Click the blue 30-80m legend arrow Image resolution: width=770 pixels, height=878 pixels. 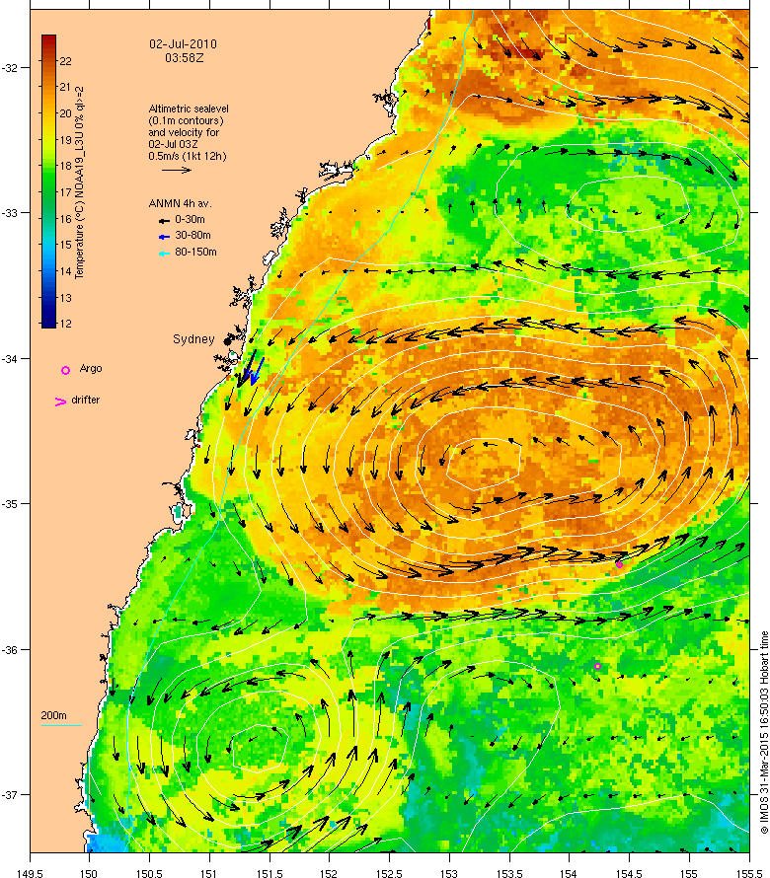tap(164, 237)
